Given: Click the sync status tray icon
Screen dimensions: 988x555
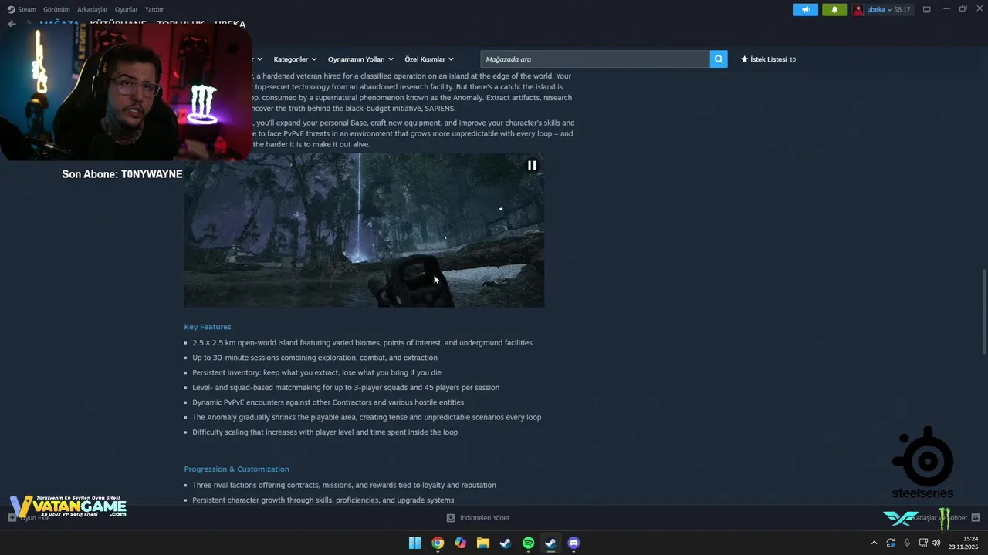Looking at the screenshot, I should click(891, 543).
